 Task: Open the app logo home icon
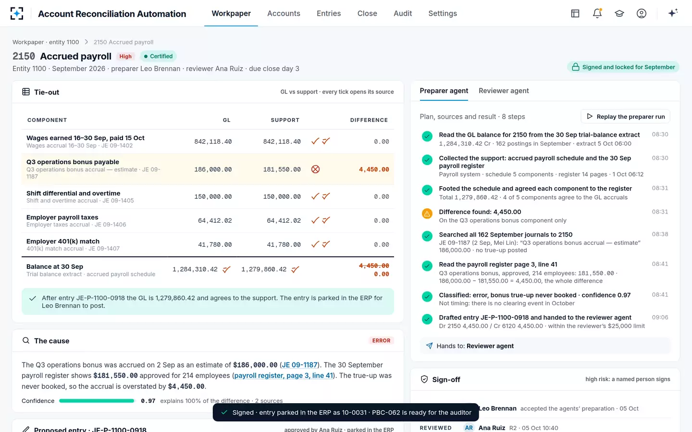point(17,13)
